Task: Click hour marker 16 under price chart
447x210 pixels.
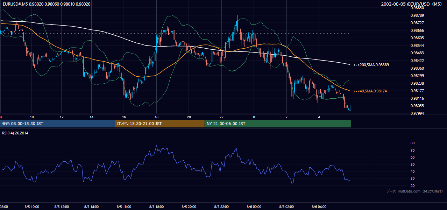Action: tap(124, 117)
